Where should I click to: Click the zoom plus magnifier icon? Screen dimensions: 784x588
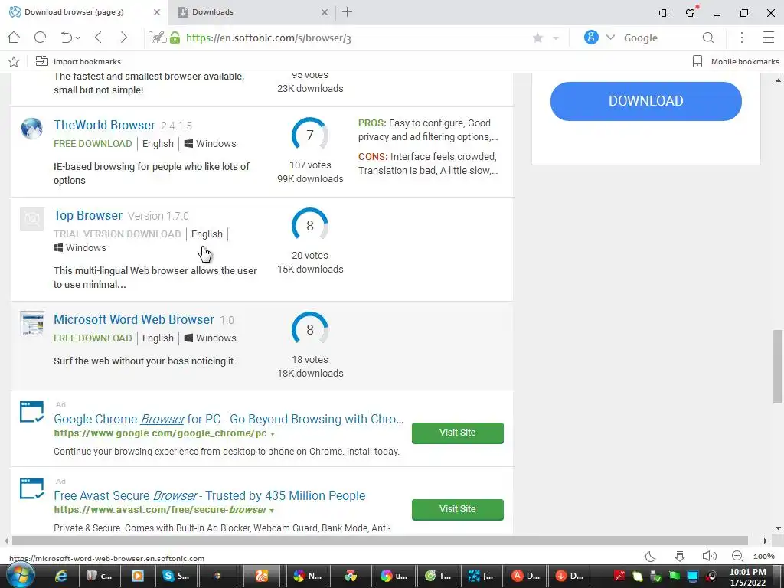coord(737,556)
